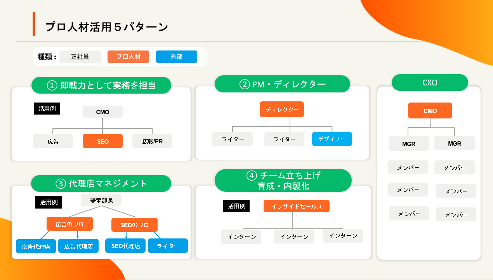Click the orange CMO box under CXO

tap(430, 111)
